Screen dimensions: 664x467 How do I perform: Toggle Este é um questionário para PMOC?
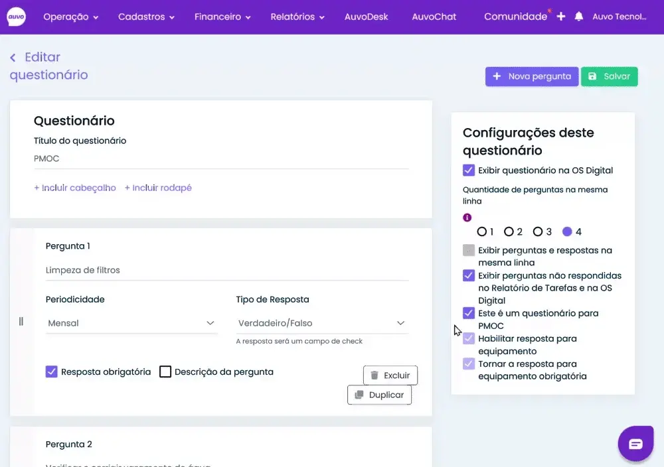[x=468, y=313]
